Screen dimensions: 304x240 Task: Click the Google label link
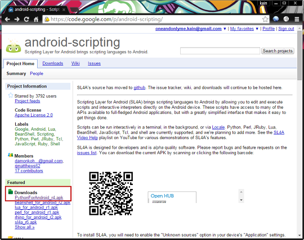pos(22,129)
